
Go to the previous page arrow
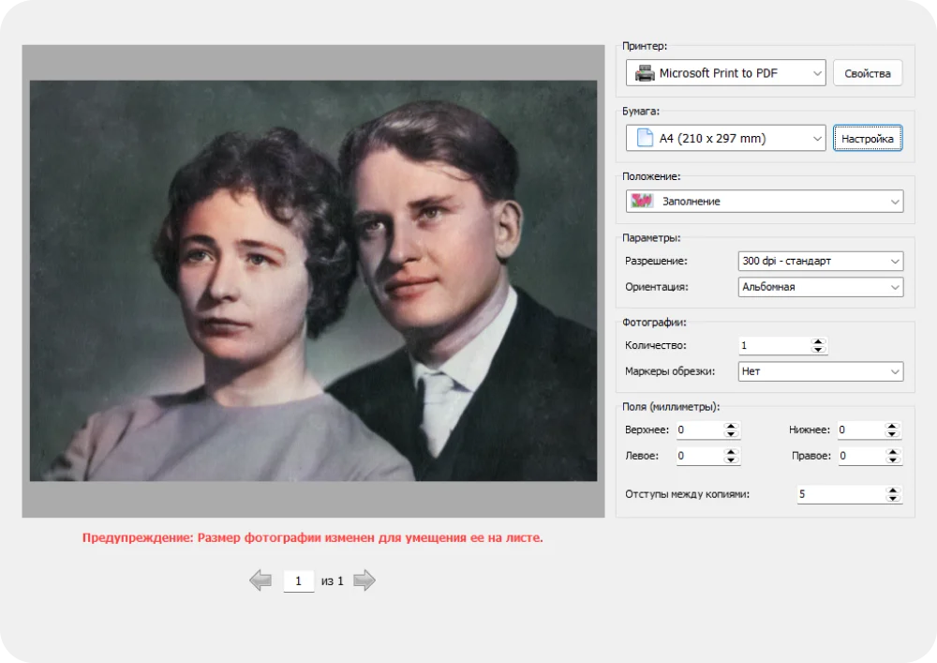260,581
